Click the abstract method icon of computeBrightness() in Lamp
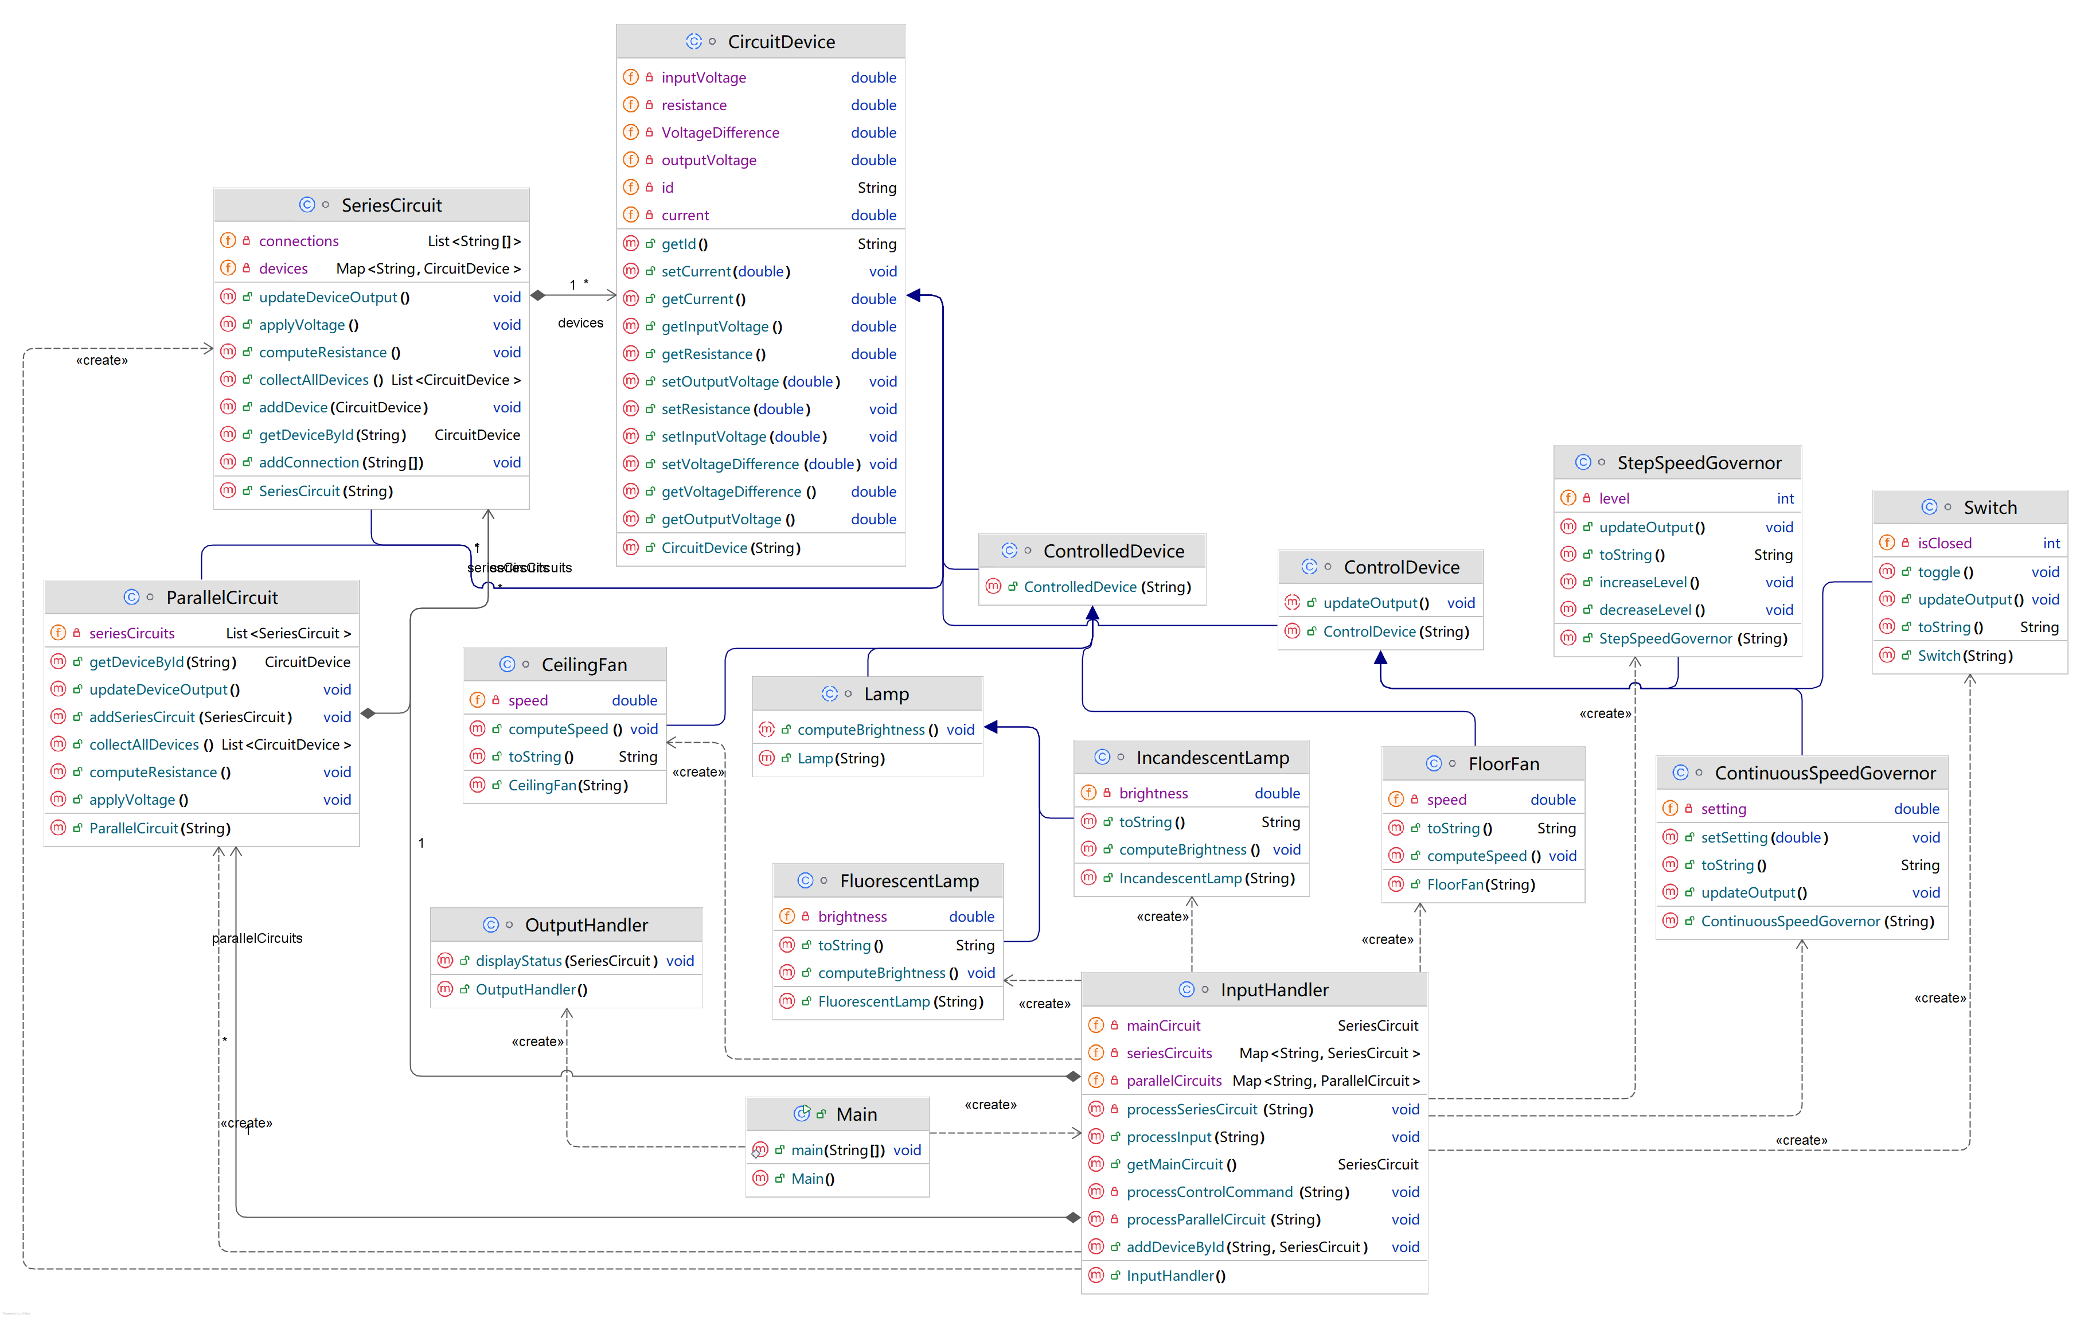Screen dimensions: 2092x1318 click(x=766, y=730)
